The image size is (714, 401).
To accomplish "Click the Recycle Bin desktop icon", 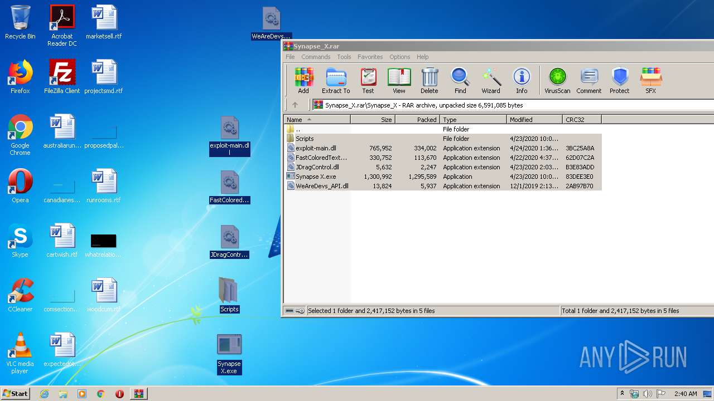I will [x=20, y=22].
